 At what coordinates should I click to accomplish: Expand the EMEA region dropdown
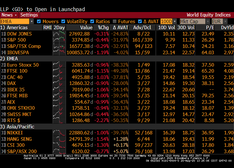(17, 22)
